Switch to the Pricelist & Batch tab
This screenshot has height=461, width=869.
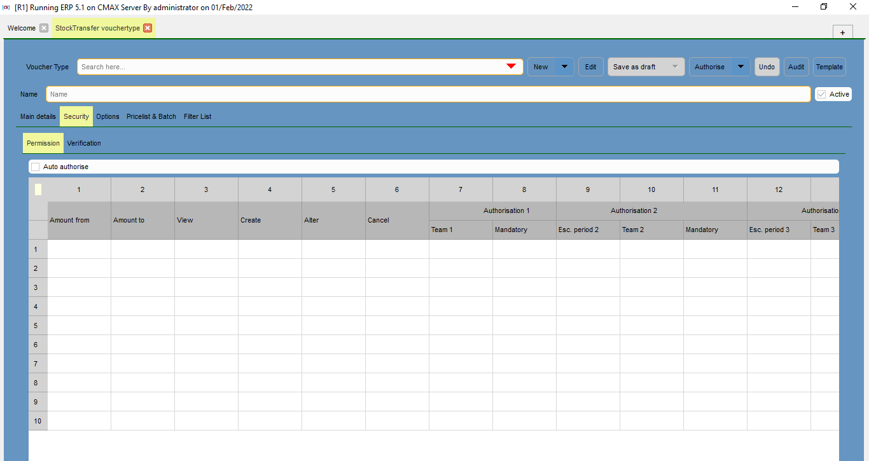tap(151, 116)
